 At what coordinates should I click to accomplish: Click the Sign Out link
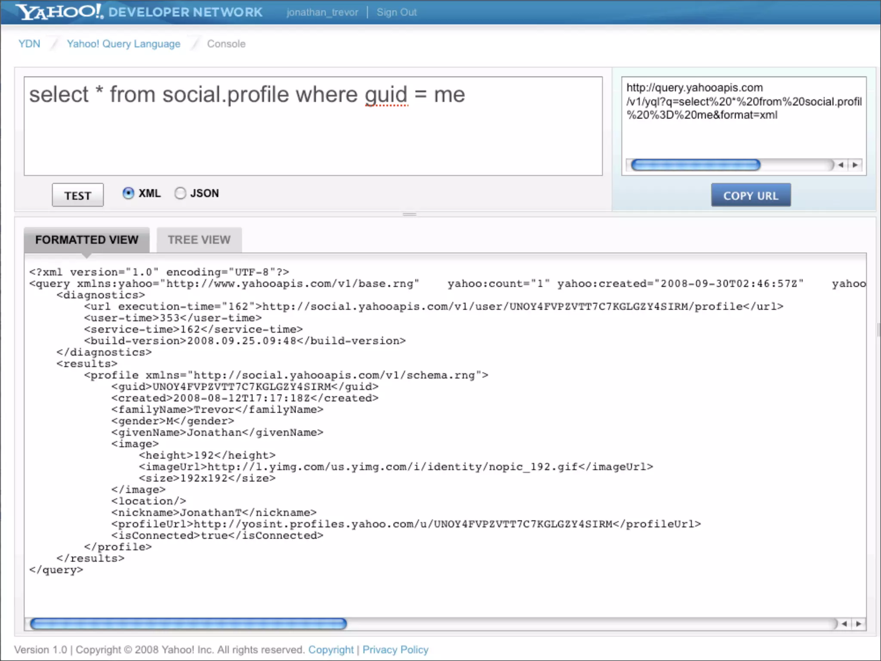pyautogui.click(x=397, y=12)
